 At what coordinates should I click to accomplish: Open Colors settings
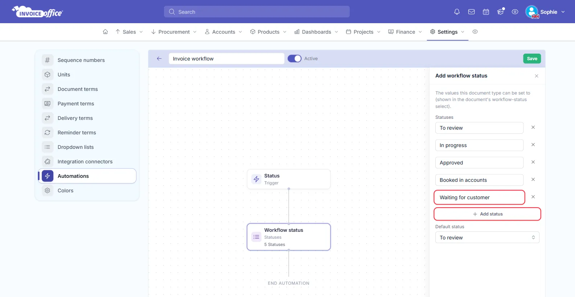(x=87, y=191)
